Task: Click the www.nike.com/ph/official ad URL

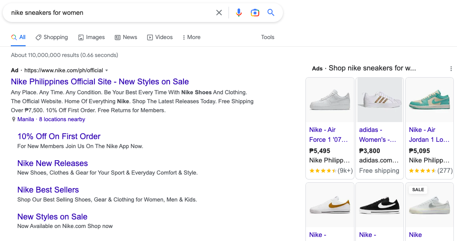Action: [63, 70]
